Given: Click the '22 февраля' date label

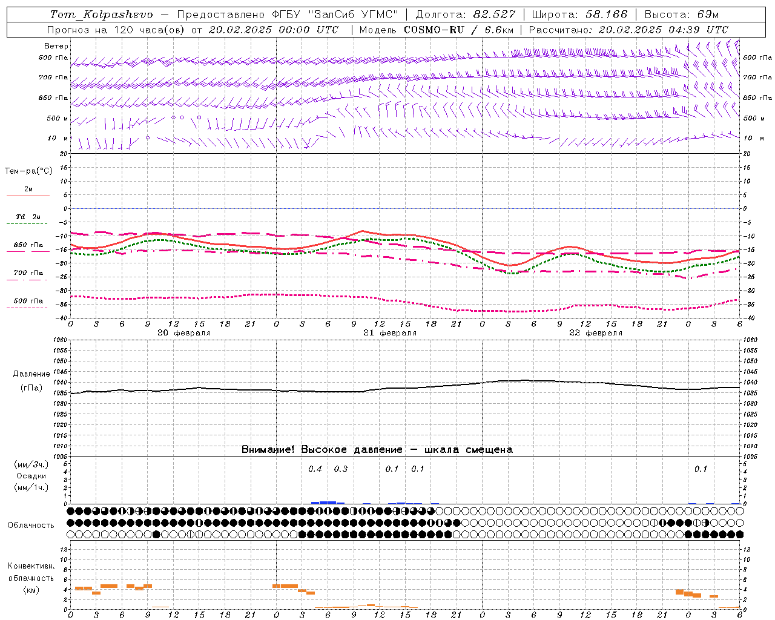Looking at the screenshot, I should point(596,333).
